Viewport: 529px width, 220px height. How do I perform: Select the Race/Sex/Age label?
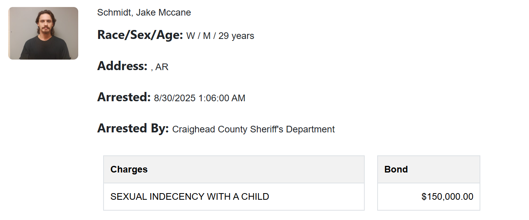tap(140, 35)
